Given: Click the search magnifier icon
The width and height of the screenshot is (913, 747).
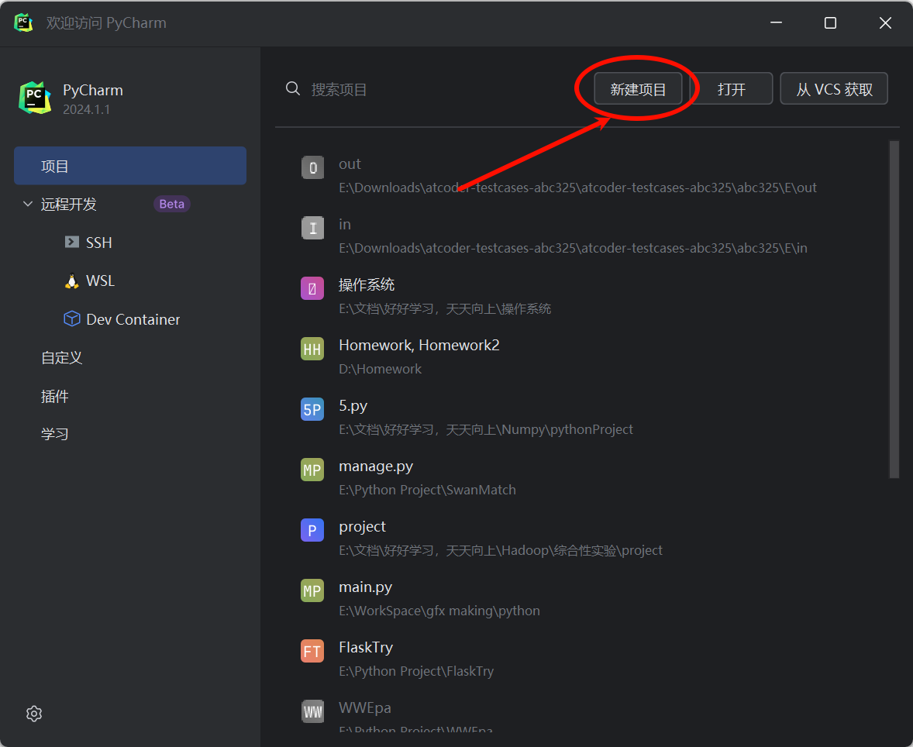Looking at the screenshot, I should 293,88.
